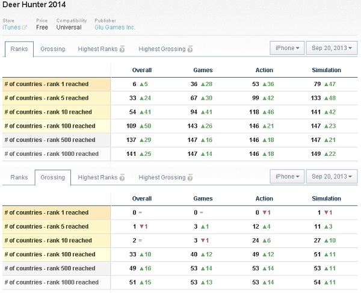Viewport: 361px width, 293px height.
Task: Open the upper Sep 20, 2013 date dropdown
Action: coord(332,48)
